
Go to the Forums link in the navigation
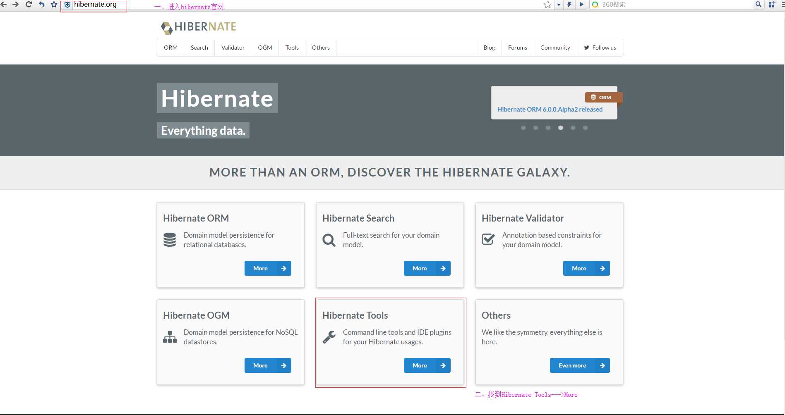(x=518, y=48)
